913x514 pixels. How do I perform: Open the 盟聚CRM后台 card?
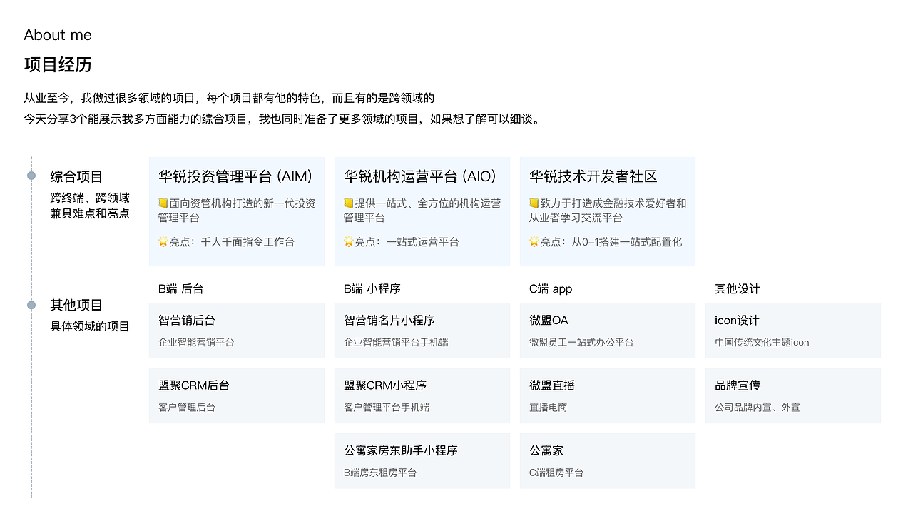tap(236, 395)
